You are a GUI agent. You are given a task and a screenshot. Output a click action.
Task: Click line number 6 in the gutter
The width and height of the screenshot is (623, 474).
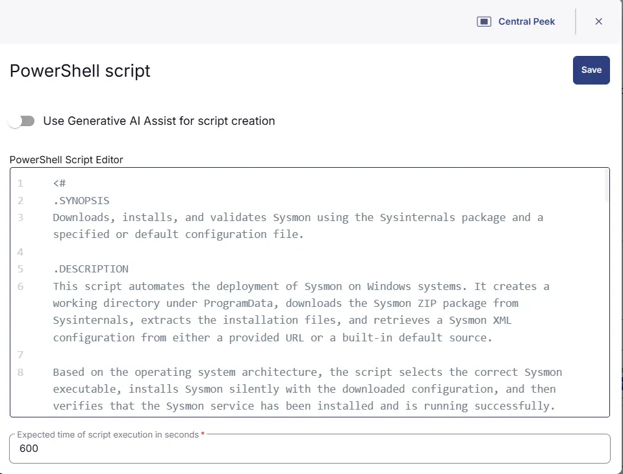20,287
